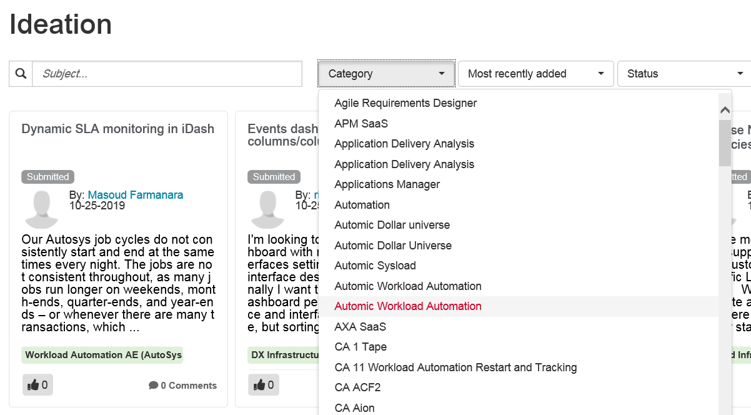This screenshot has height=415, width=751.
Task: Click the Workload Automation AE (AutoSys) tag
Action: [x=102, y=355]
